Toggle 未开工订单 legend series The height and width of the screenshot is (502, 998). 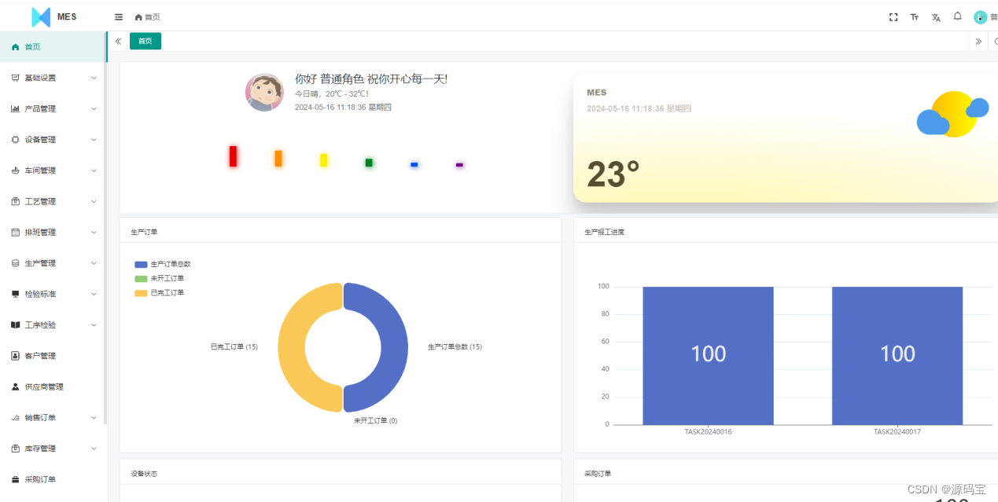pos(160,278)
